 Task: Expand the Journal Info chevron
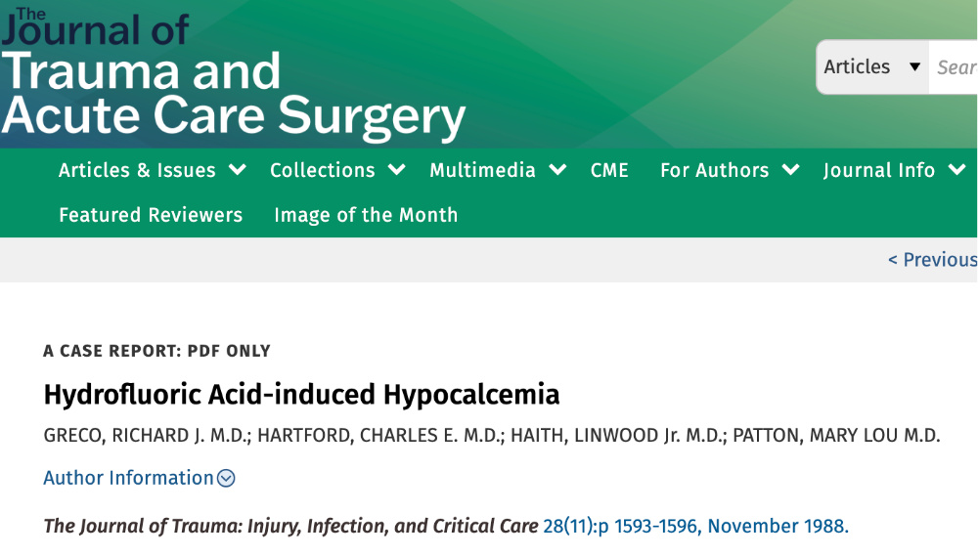pyautogui.click(x=956, y=170)
